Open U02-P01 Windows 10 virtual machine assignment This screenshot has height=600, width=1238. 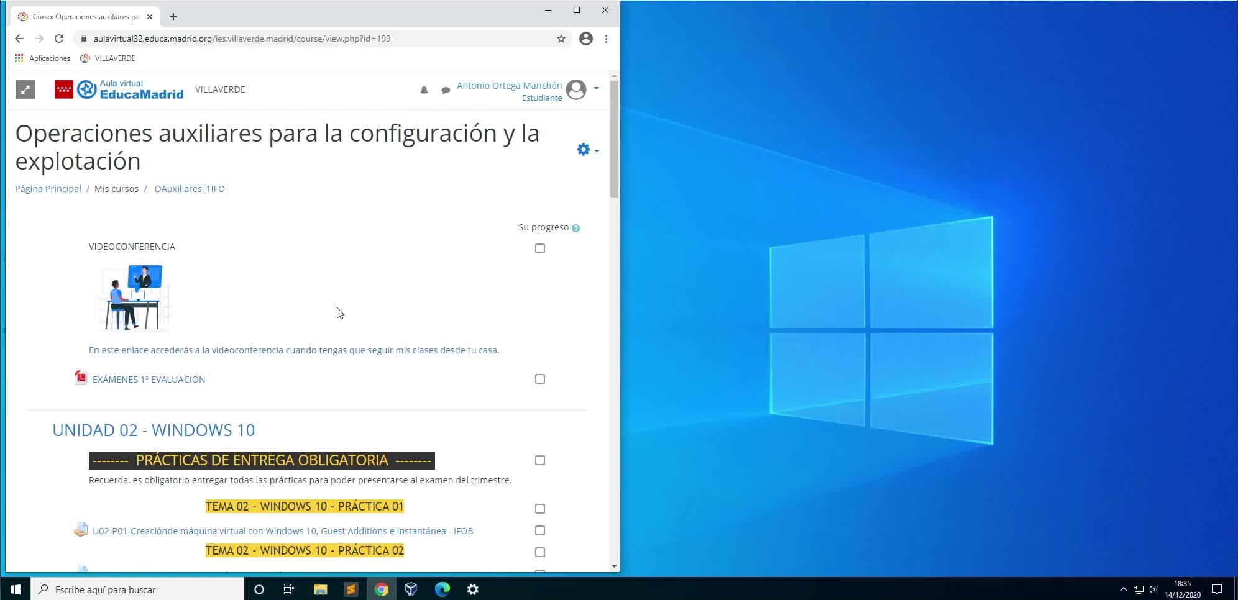[x=283, y=531]
